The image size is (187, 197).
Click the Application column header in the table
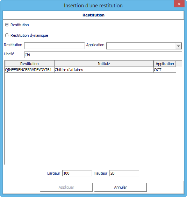pos(165,64)
